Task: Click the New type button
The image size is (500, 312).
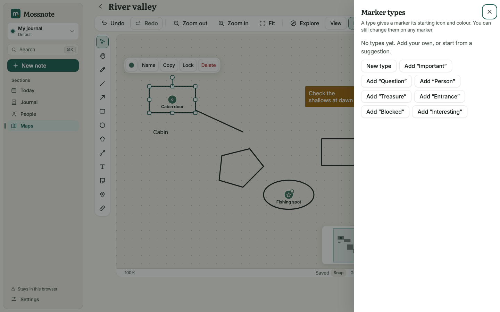Action: pyautogui.click(x=379, y=66)
